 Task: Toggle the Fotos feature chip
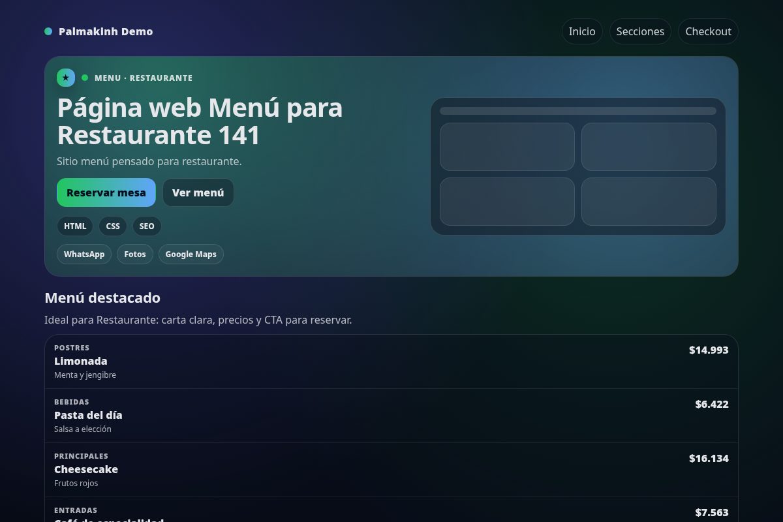pyautogui.click(x=134, y=254)
